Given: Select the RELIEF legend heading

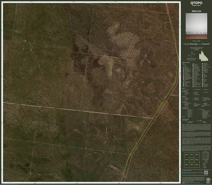Looking at the screenshot, I should click(183, 88).
